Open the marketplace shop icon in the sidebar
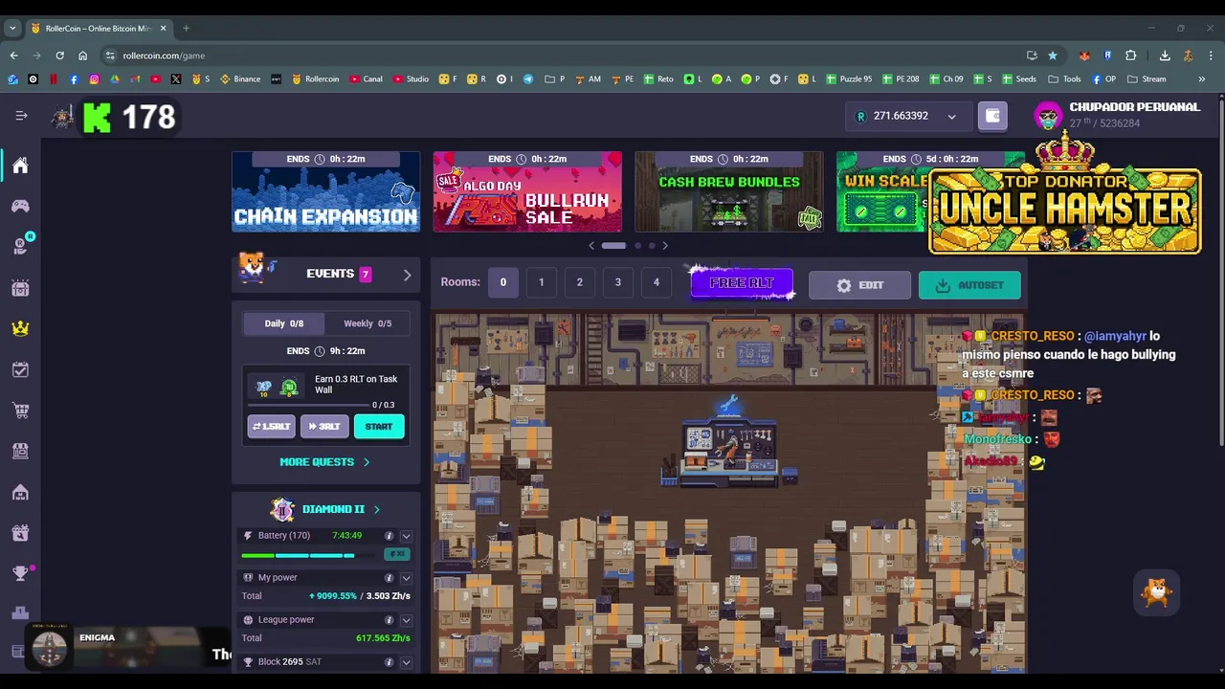Viewport: 1225px width, 689px height. [x=20, y=451]
